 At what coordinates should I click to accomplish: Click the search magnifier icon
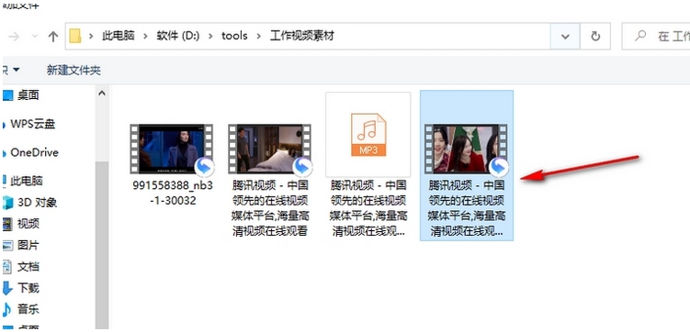641,36
